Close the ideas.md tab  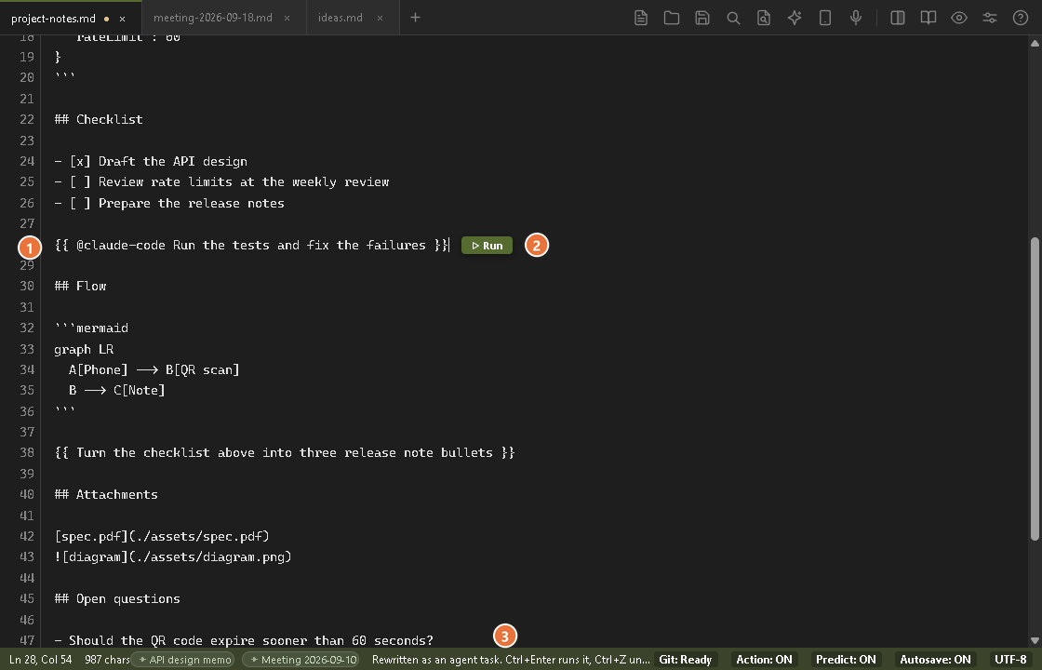click(x=381, y=18)
